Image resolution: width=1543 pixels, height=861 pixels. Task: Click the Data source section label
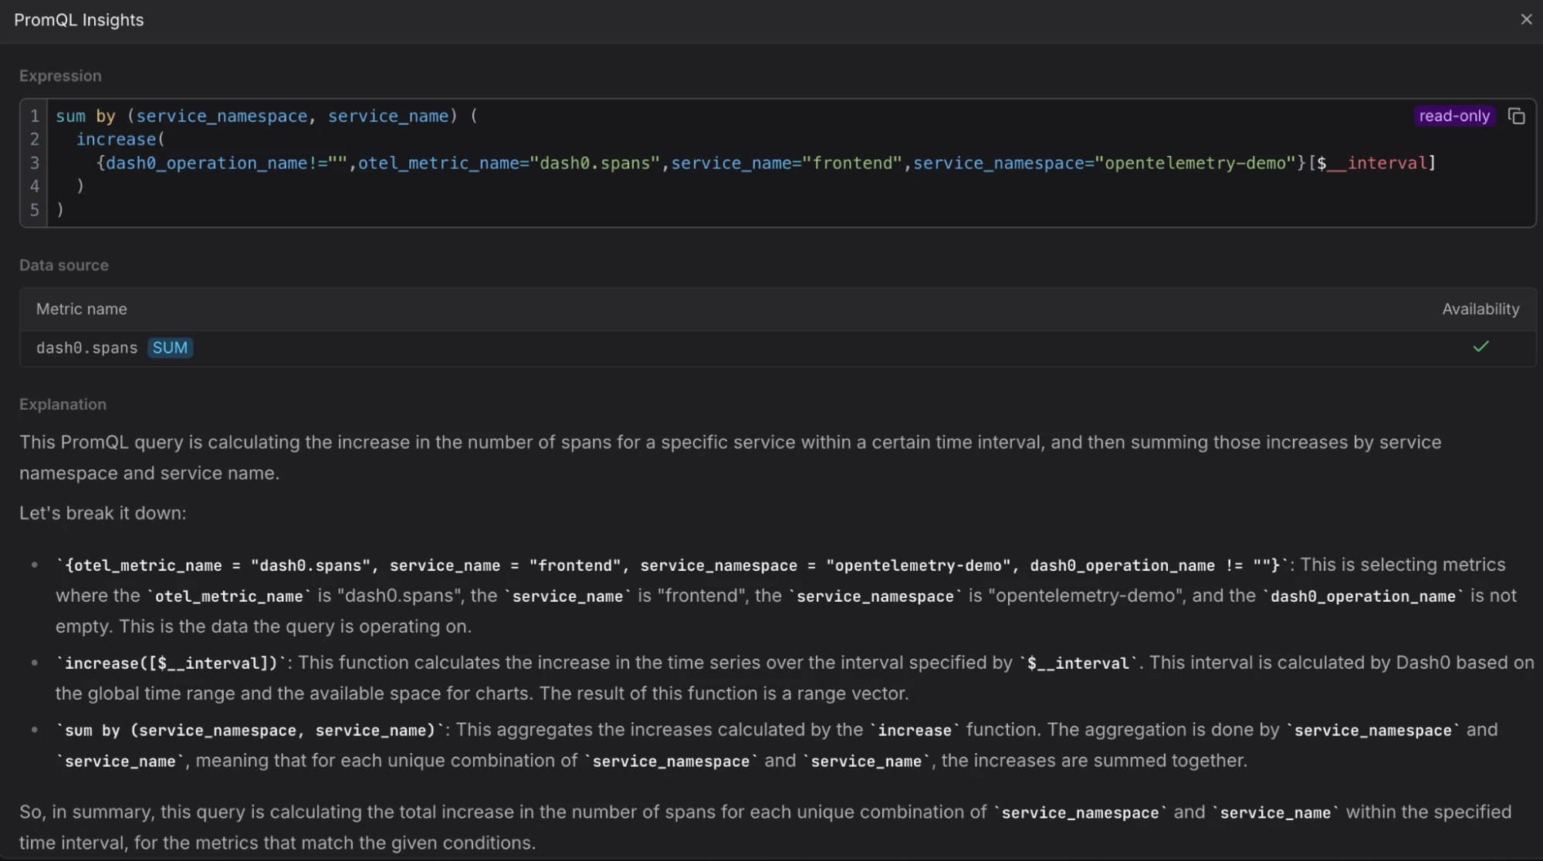pyautogui.click(x=64, y=265)
